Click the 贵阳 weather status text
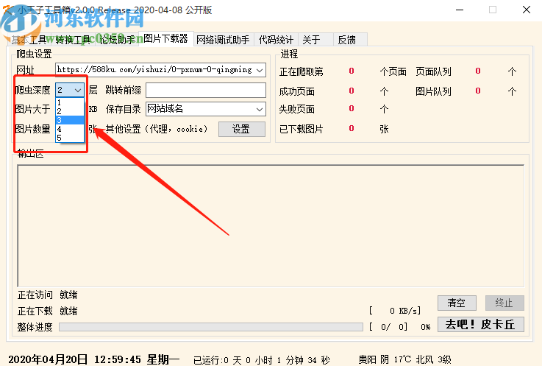The image size is (542, 366). 404,359
